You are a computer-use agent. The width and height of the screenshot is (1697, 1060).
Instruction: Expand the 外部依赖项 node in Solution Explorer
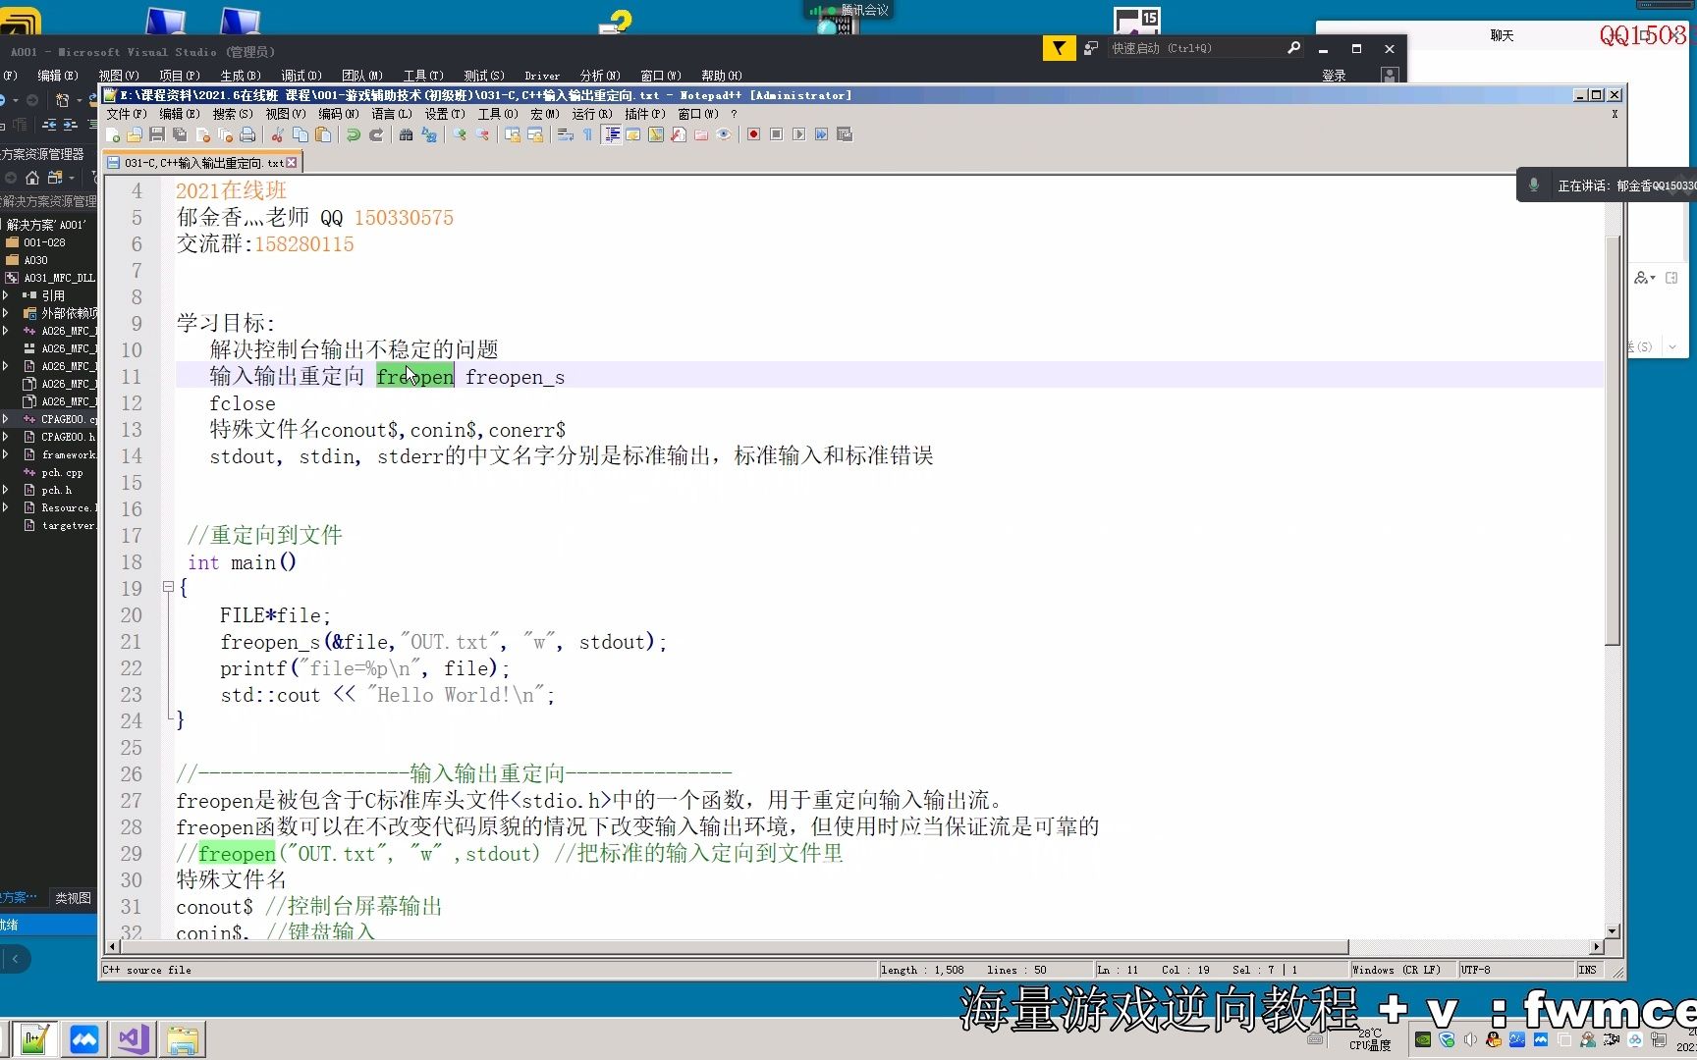(6, 313)
